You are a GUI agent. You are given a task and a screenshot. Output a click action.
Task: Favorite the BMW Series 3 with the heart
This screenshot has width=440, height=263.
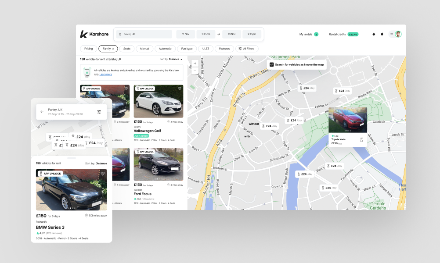point(103,174)
